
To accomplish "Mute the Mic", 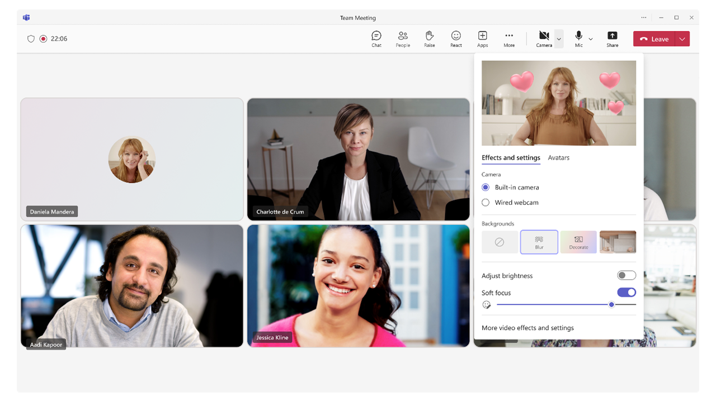I will 578,39.
